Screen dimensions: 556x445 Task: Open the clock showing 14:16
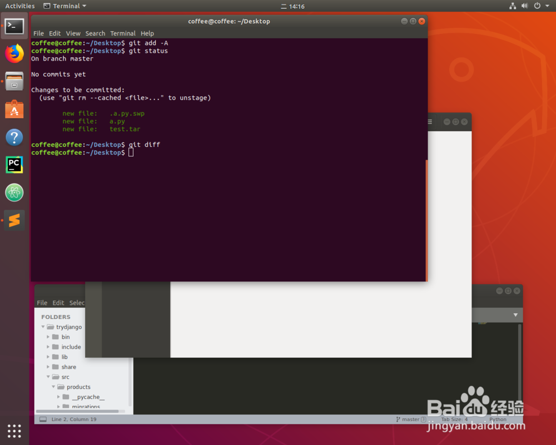[293, 6]
